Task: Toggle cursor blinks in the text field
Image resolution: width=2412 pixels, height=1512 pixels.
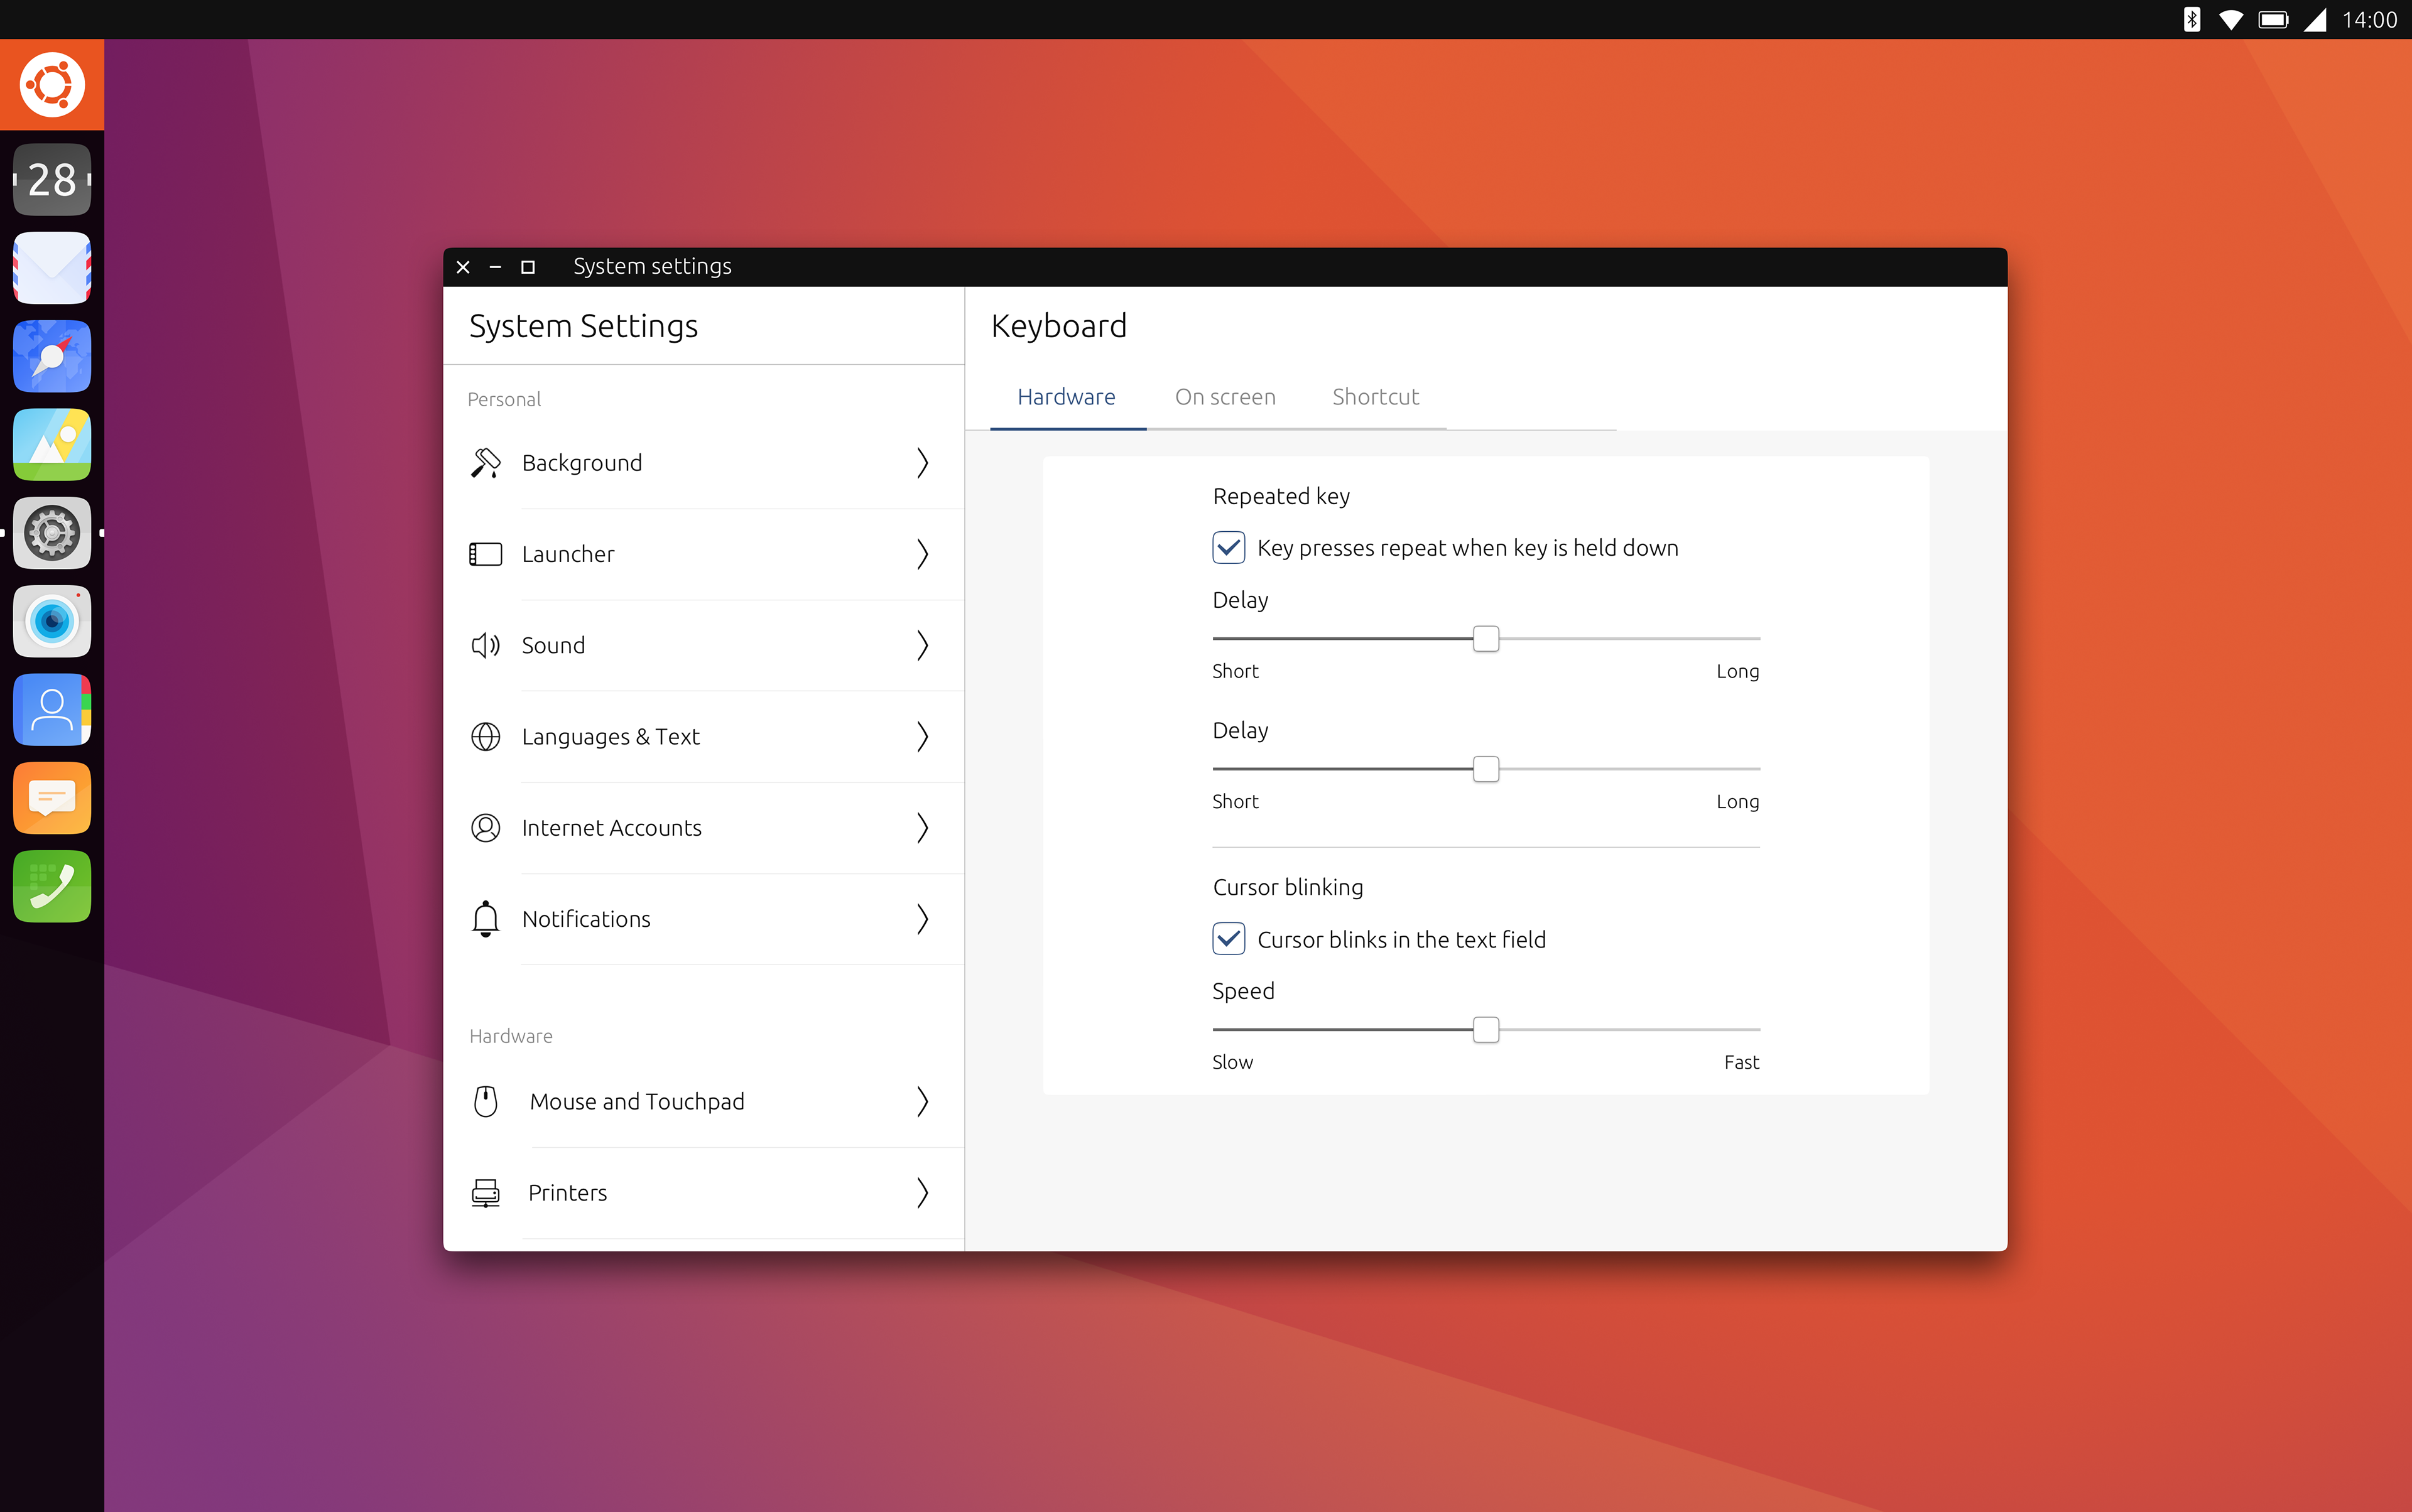Action: point(1229,939)
